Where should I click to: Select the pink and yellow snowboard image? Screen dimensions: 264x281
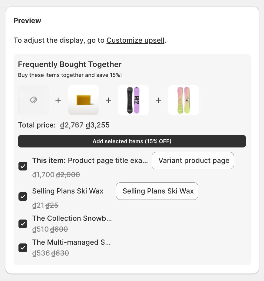(x=183, y=100)
